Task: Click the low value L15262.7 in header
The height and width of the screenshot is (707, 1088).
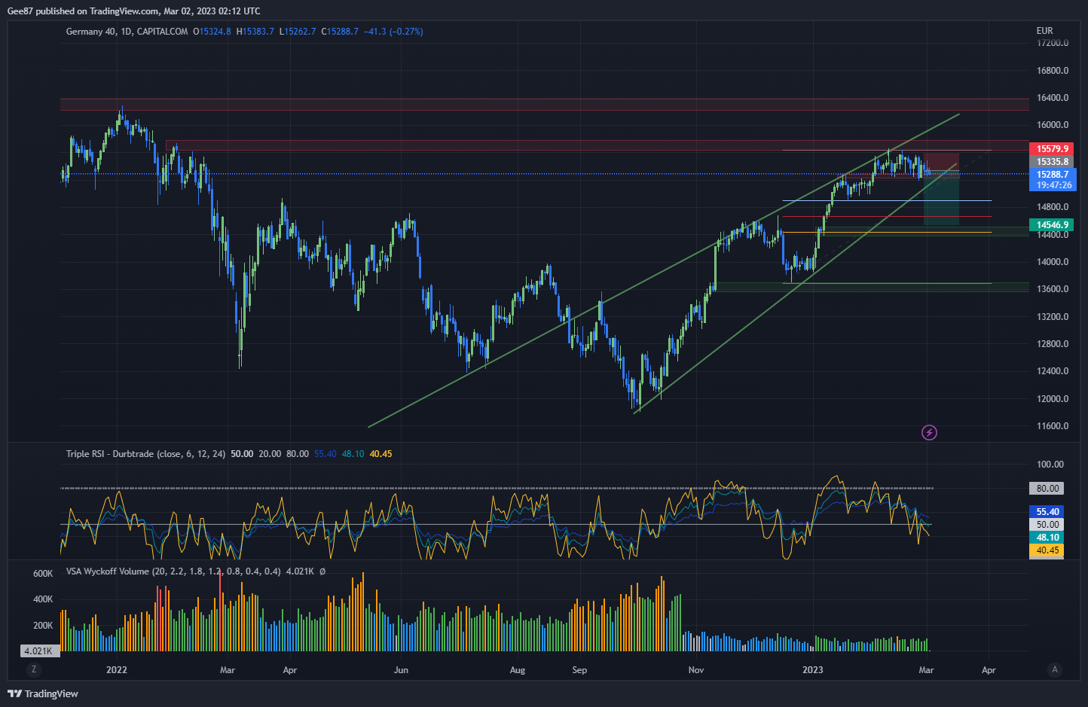Action: pos(298,32)
